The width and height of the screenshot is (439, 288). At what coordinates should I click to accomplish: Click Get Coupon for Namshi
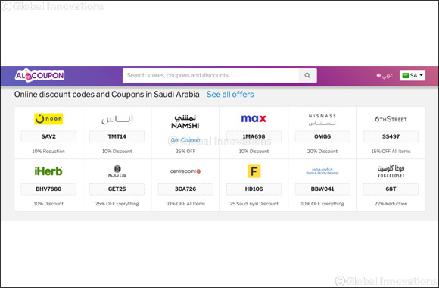(x=185, y=140)
